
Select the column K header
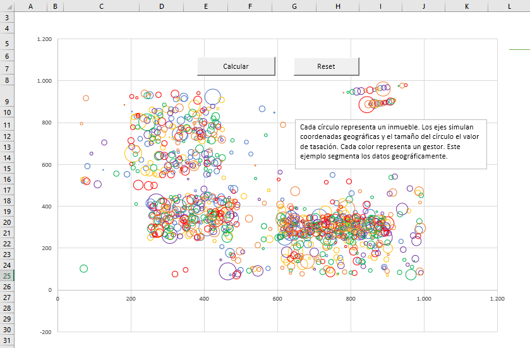point(466,6)
